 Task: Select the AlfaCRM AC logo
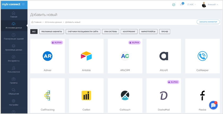pyautogui.click(x=125, y=56)
